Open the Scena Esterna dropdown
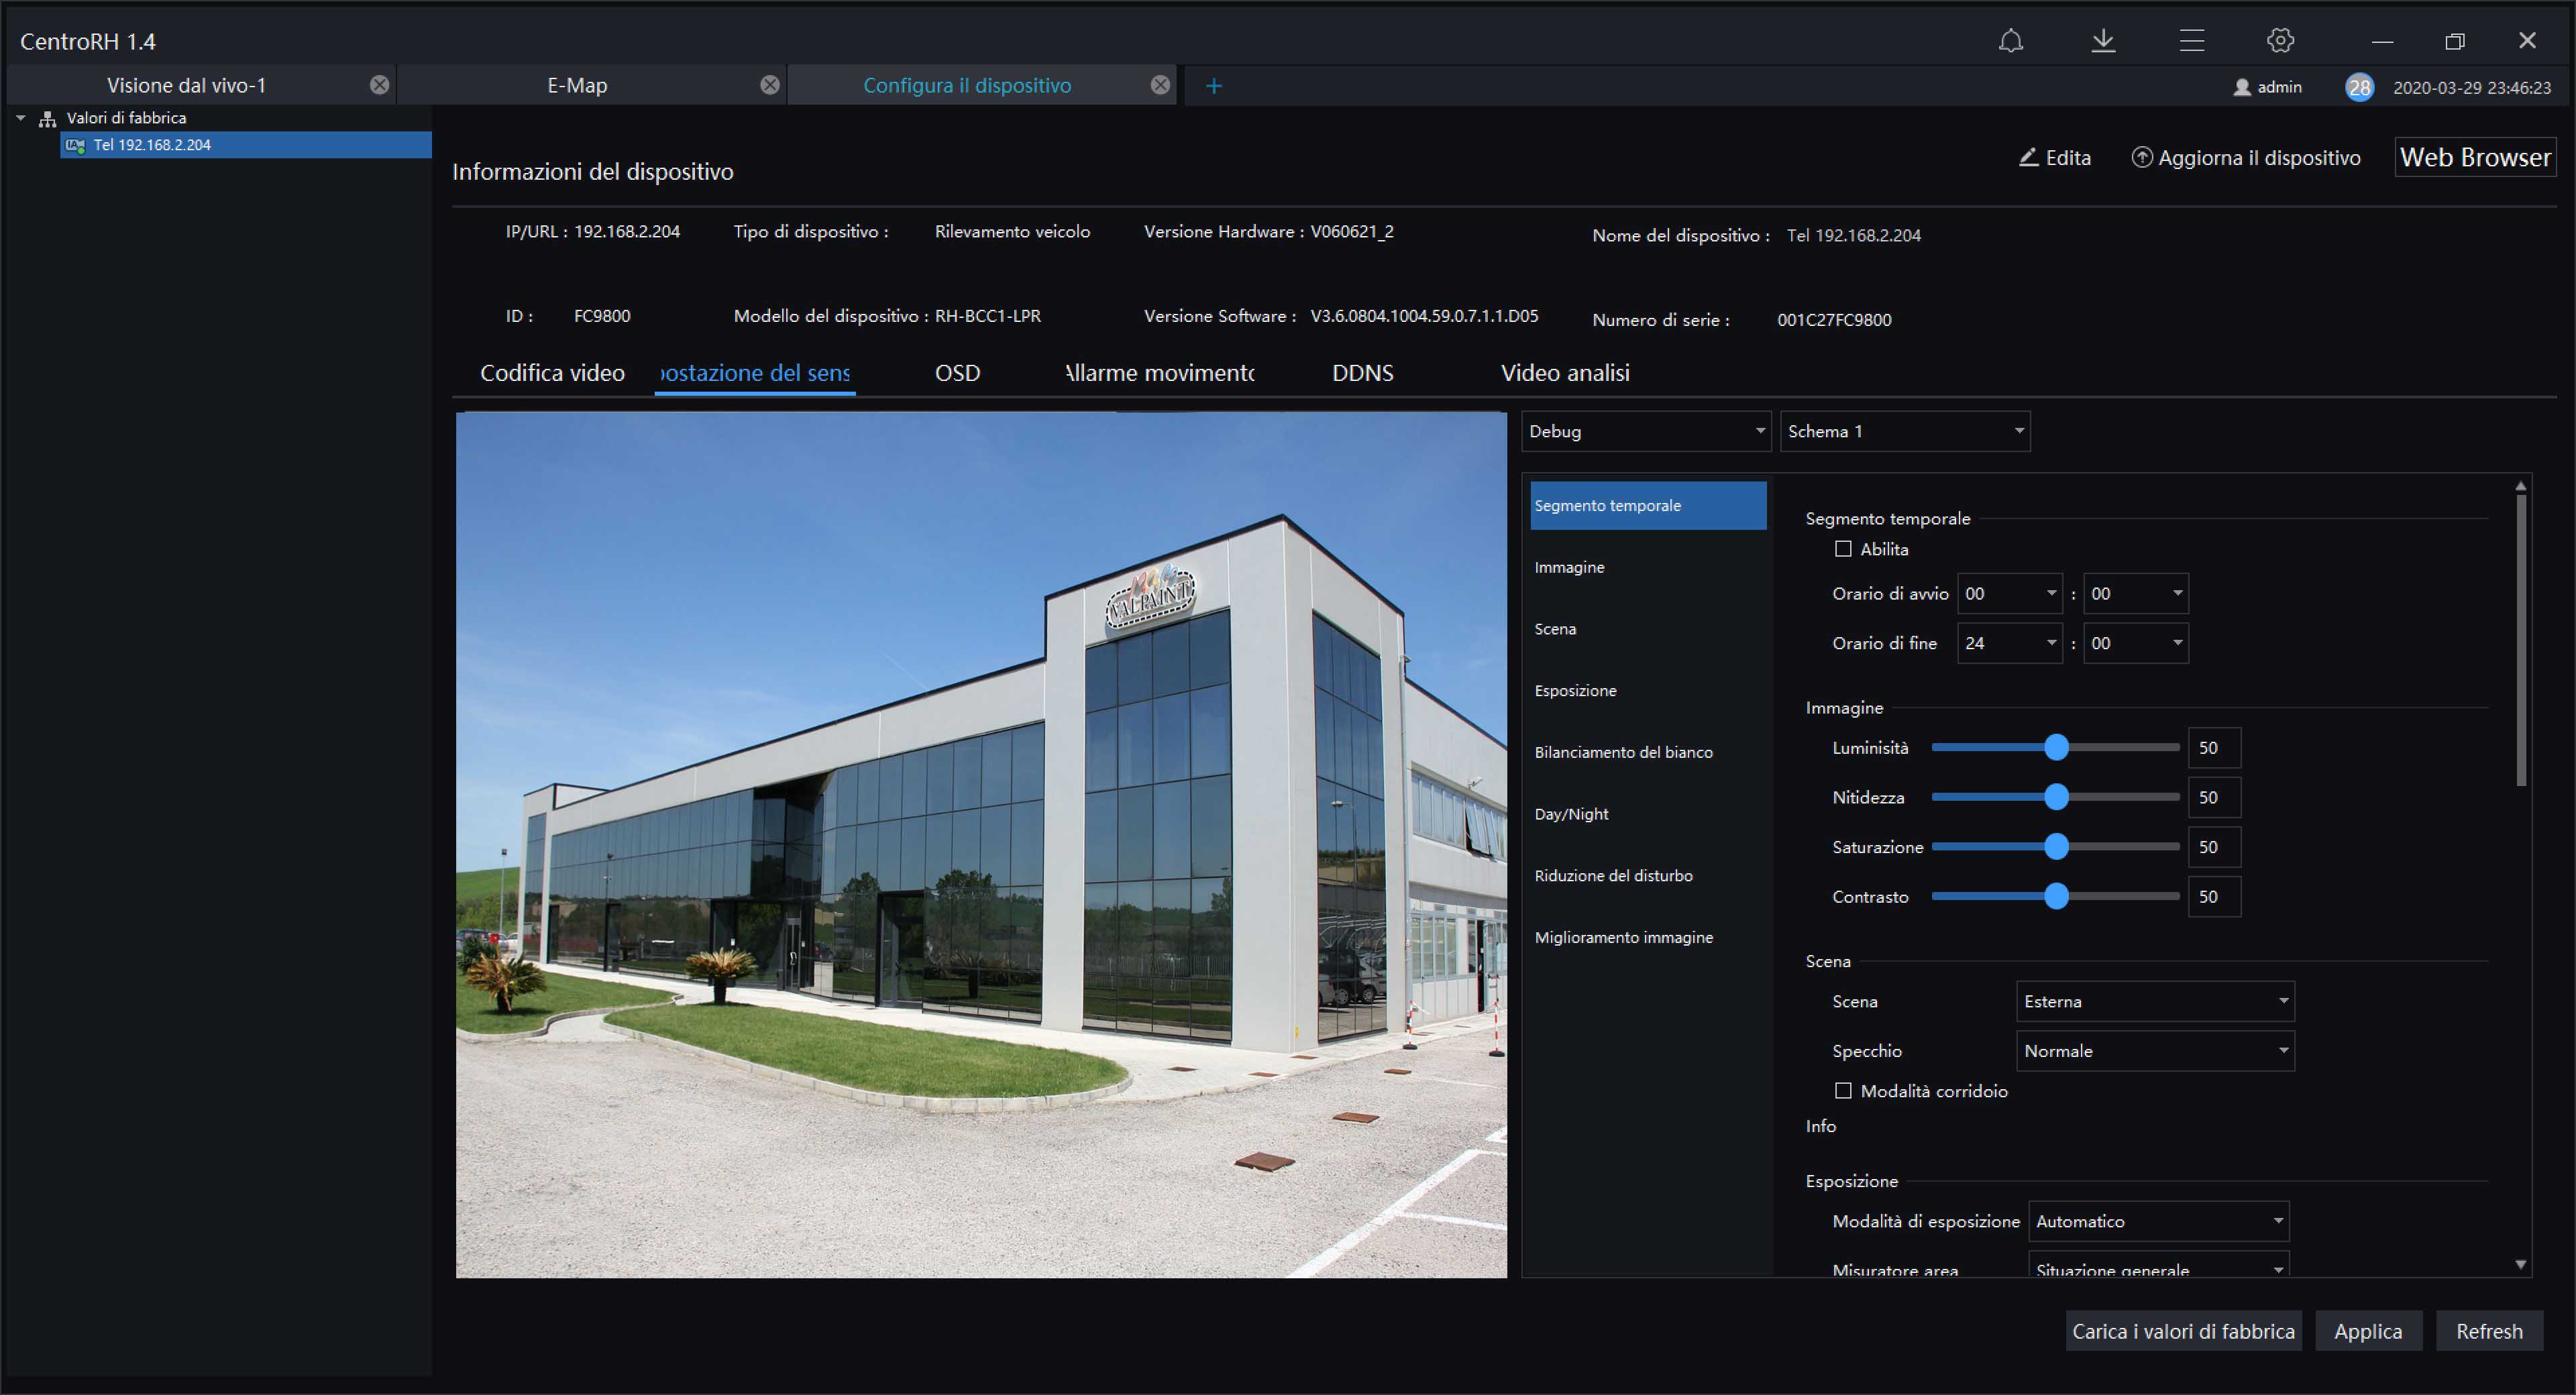2576x1395 pixels. click(x=2154, y=1001)
